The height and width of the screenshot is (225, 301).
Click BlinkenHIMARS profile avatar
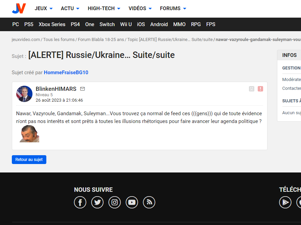[x=24, y=94]
